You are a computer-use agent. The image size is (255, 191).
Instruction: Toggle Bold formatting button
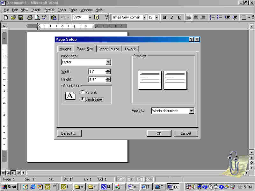coord(164,18)
